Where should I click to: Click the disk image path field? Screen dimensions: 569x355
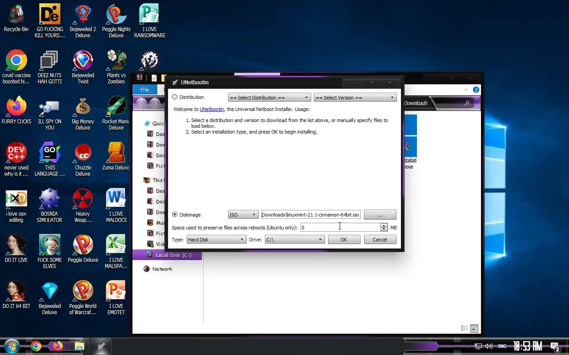coord(311,215)
